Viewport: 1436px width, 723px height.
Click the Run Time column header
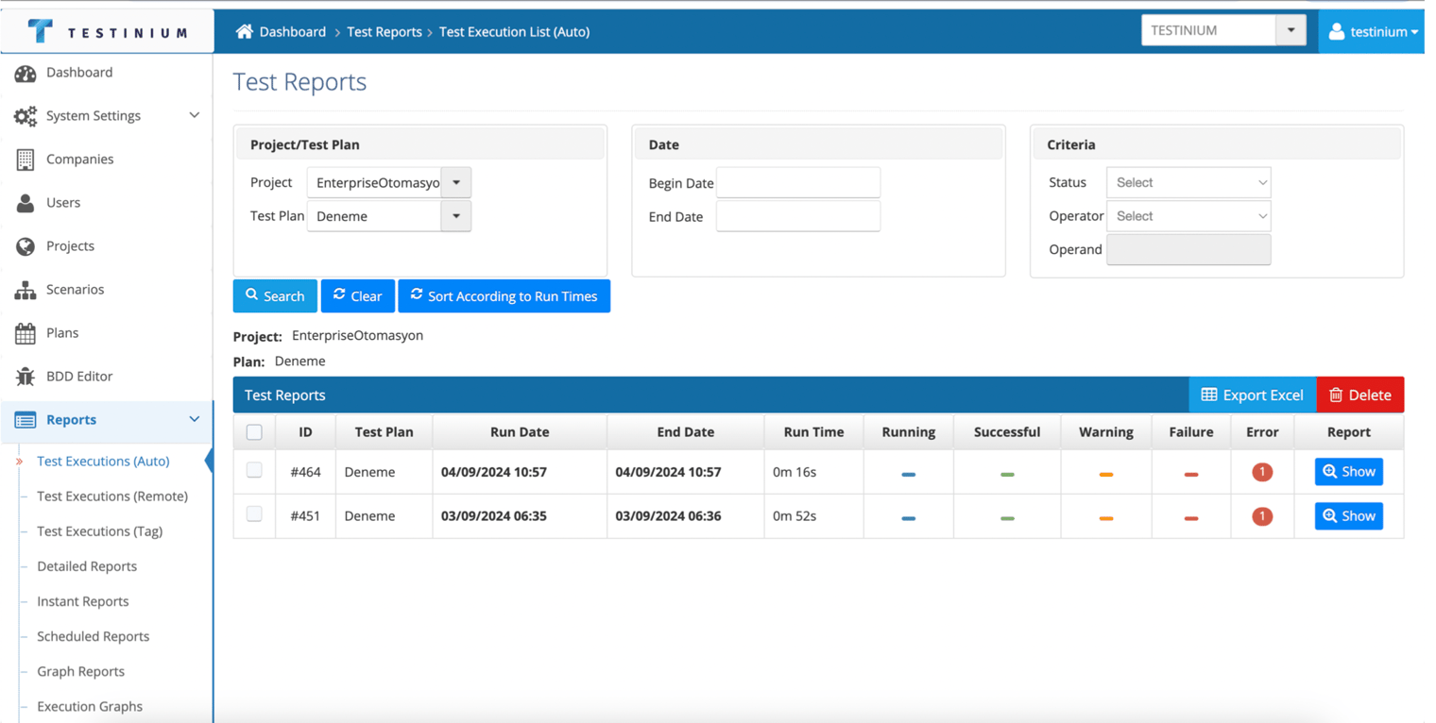point(813,432)
